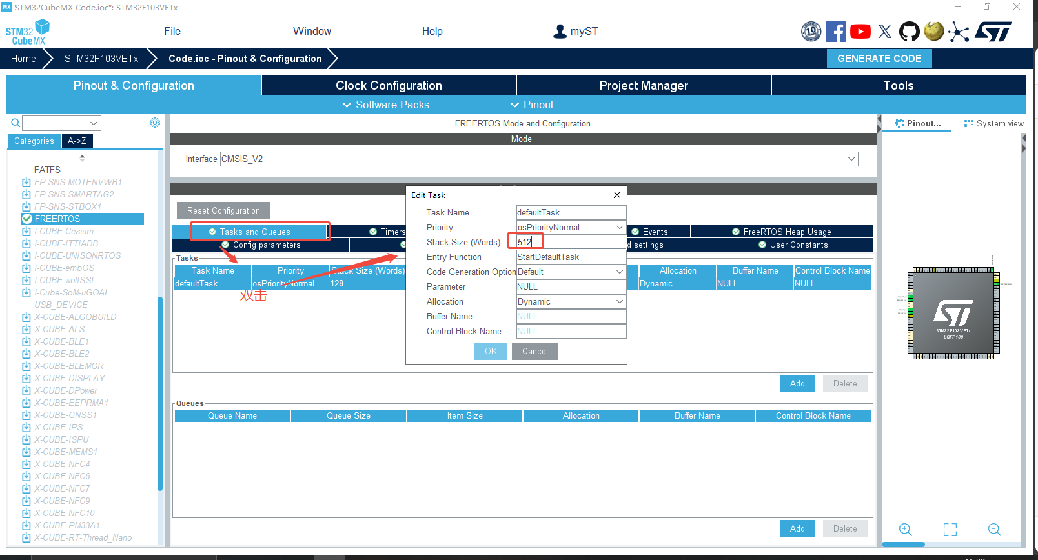Click Add button under Tasks table
This screenshot has height=560, width=1038.
coord(797,383)
